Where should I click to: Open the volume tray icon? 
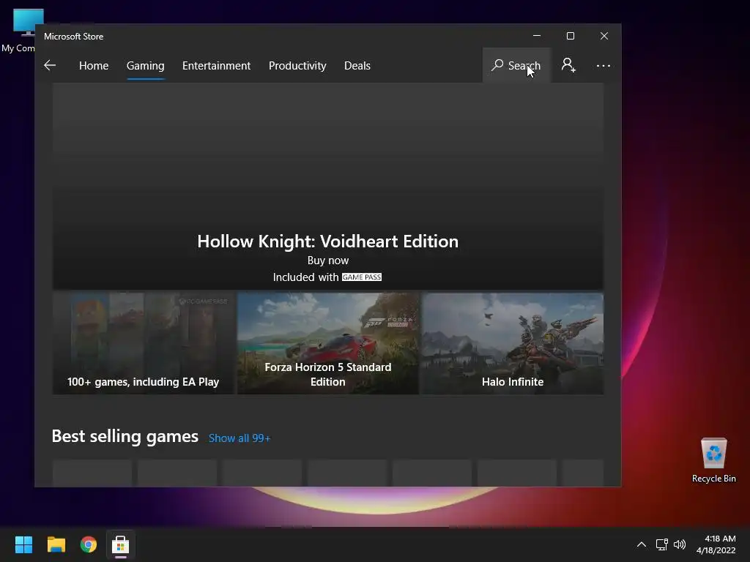click(x=679, y=544)
